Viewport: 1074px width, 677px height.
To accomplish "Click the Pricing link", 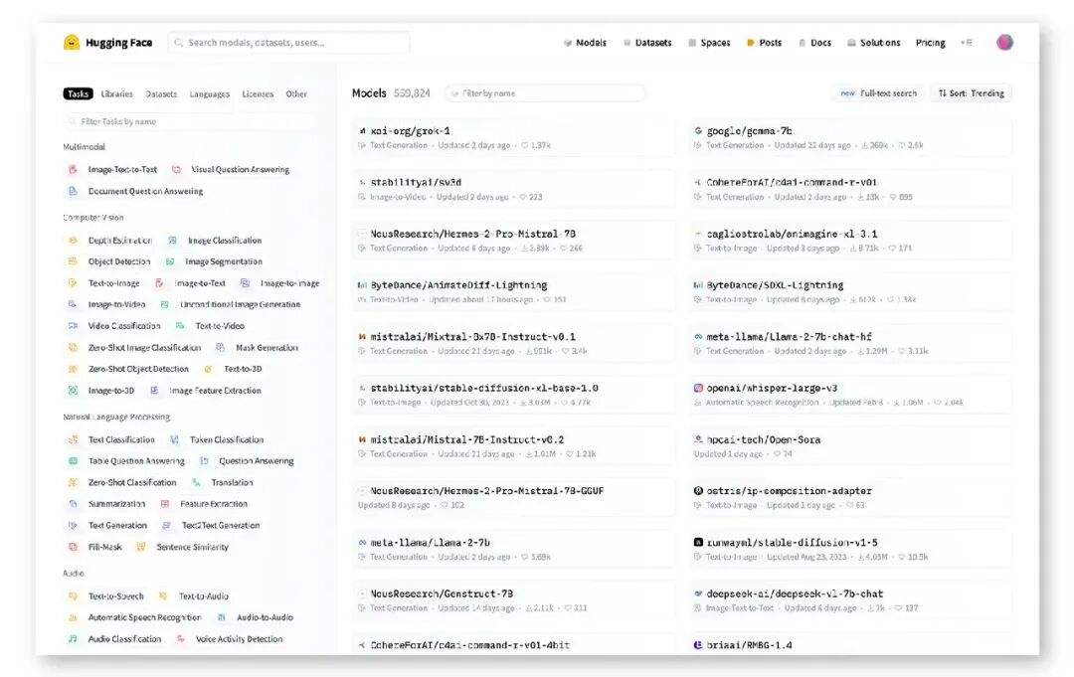I will (x=930, y=43).
